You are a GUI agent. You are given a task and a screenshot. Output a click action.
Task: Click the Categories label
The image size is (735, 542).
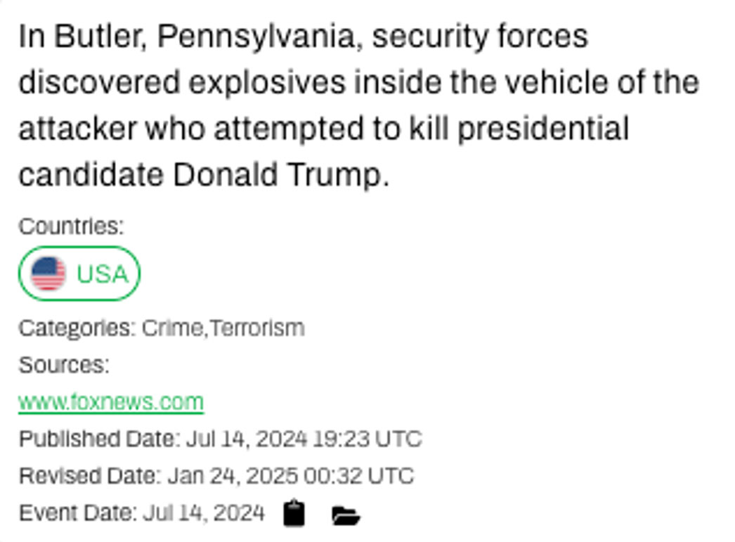click(x=77, y=328)
